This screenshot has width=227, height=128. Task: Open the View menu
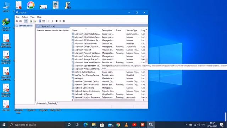32,17
